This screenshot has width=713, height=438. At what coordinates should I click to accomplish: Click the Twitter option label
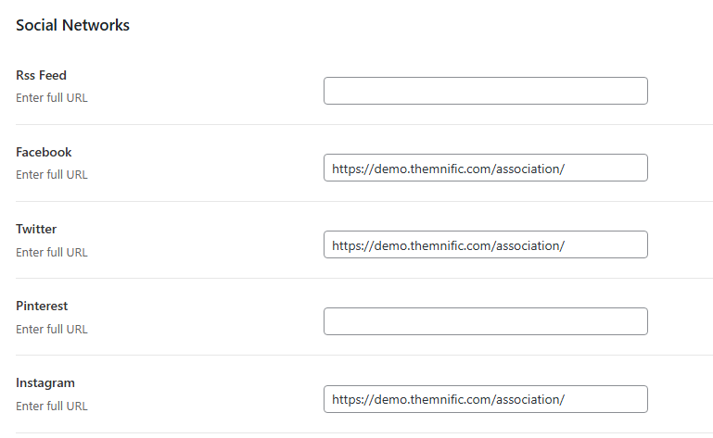[x=36, y=229]
